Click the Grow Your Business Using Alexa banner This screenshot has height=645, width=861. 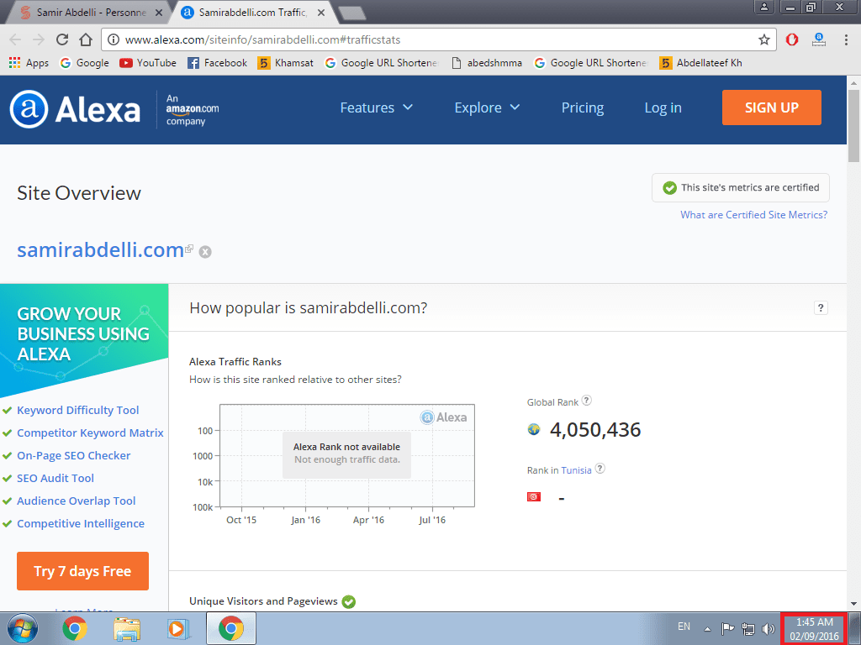tap(83, 334)
